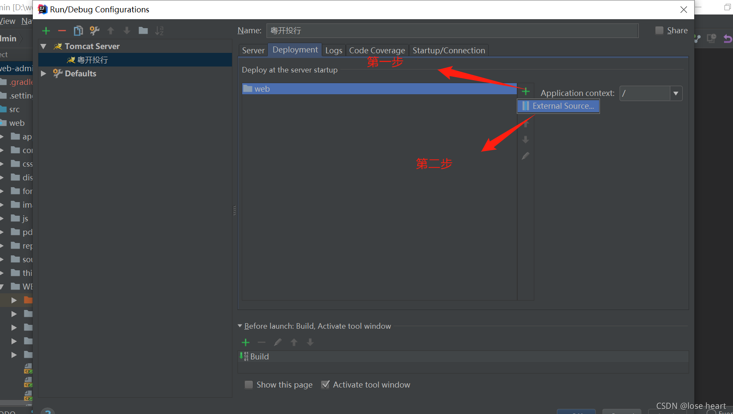
Task: Add before launch task plus icon
Action: [x=246, y=342]
